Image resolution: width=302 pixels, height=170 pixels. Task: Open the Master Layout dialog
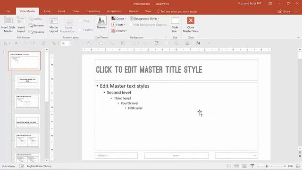(53, 25)
